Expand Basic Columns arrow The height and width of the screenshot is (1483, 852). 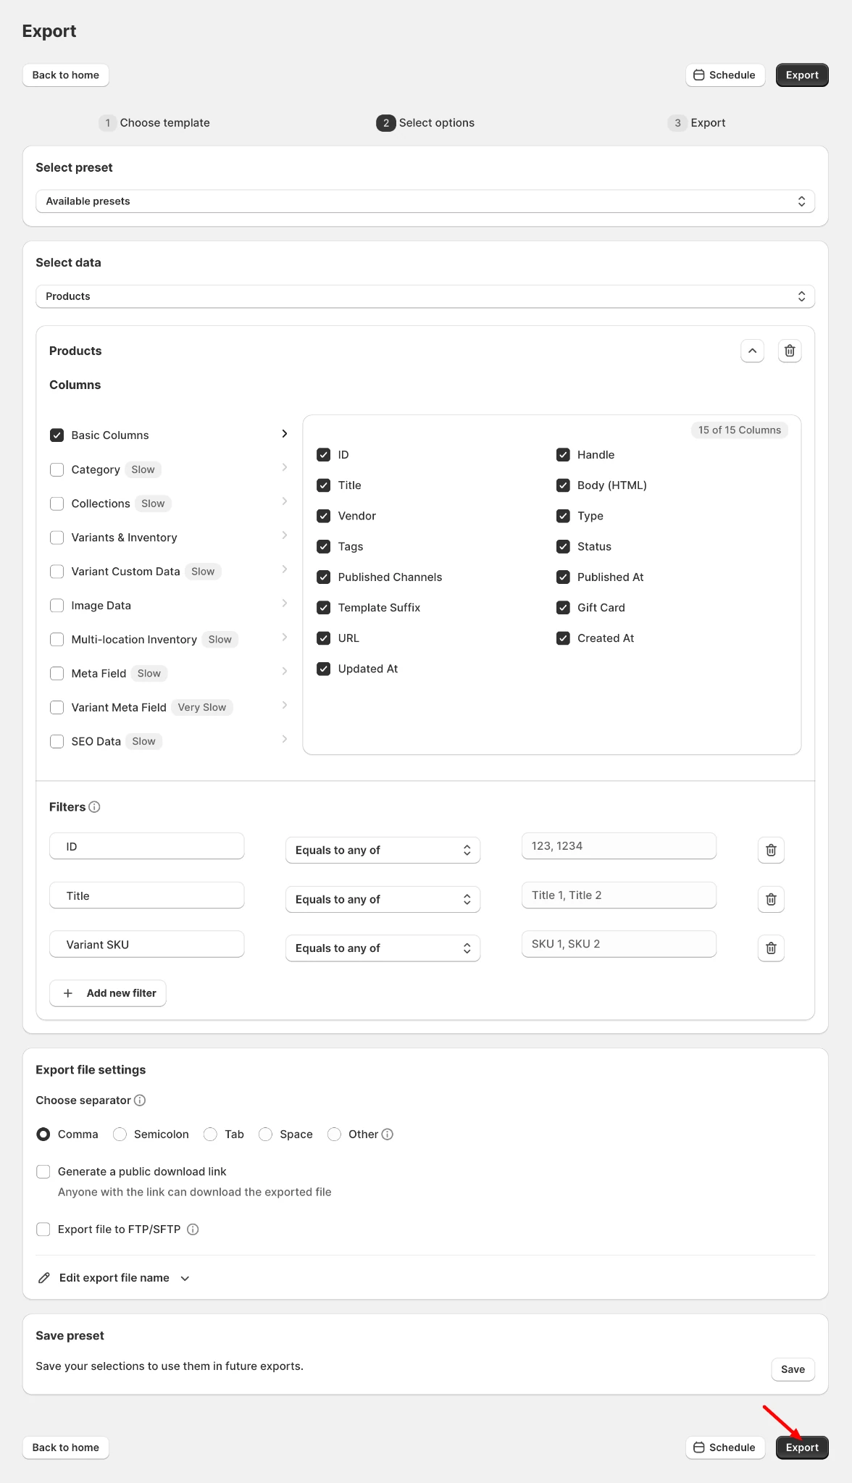(284, 434)
